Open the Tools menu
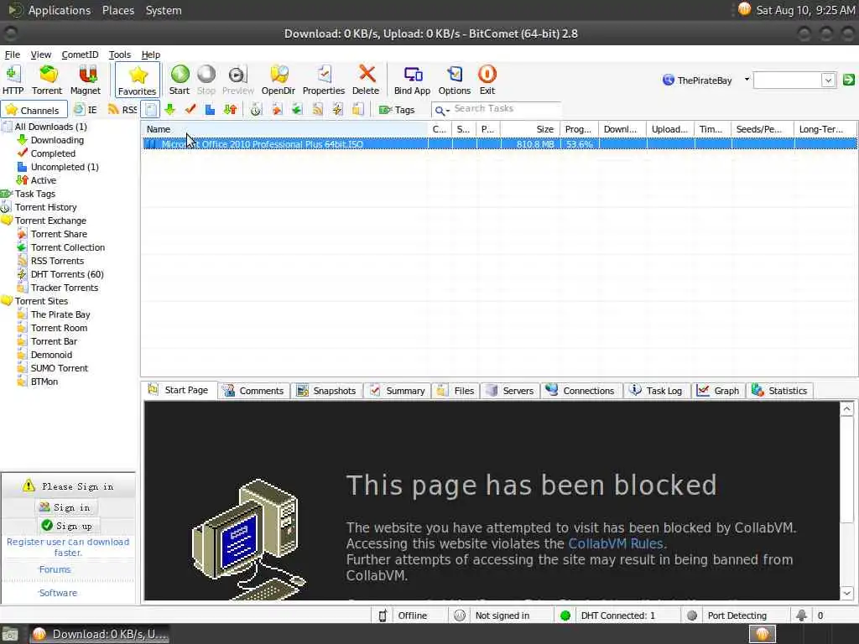This screenshot has height=644, width=859. [119, 55]
